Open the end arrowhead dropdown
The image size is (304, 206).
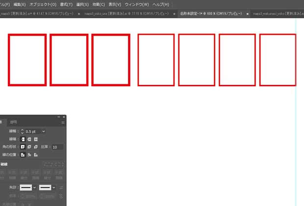click(x=54, y=187)
